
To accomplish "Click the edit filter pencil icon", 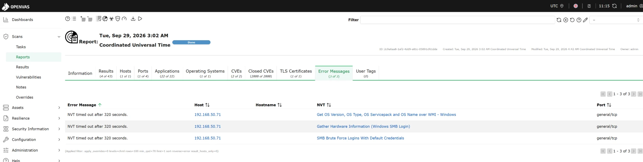I will coord(585,20).
